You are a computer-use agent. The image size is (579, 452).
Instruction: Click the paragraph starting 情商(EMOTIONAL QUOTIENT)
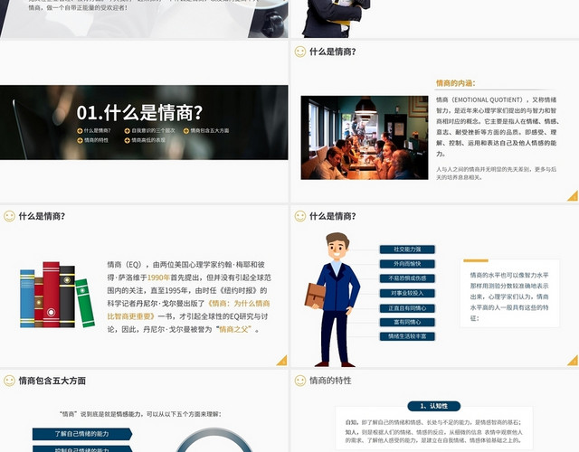pos(498,127)
